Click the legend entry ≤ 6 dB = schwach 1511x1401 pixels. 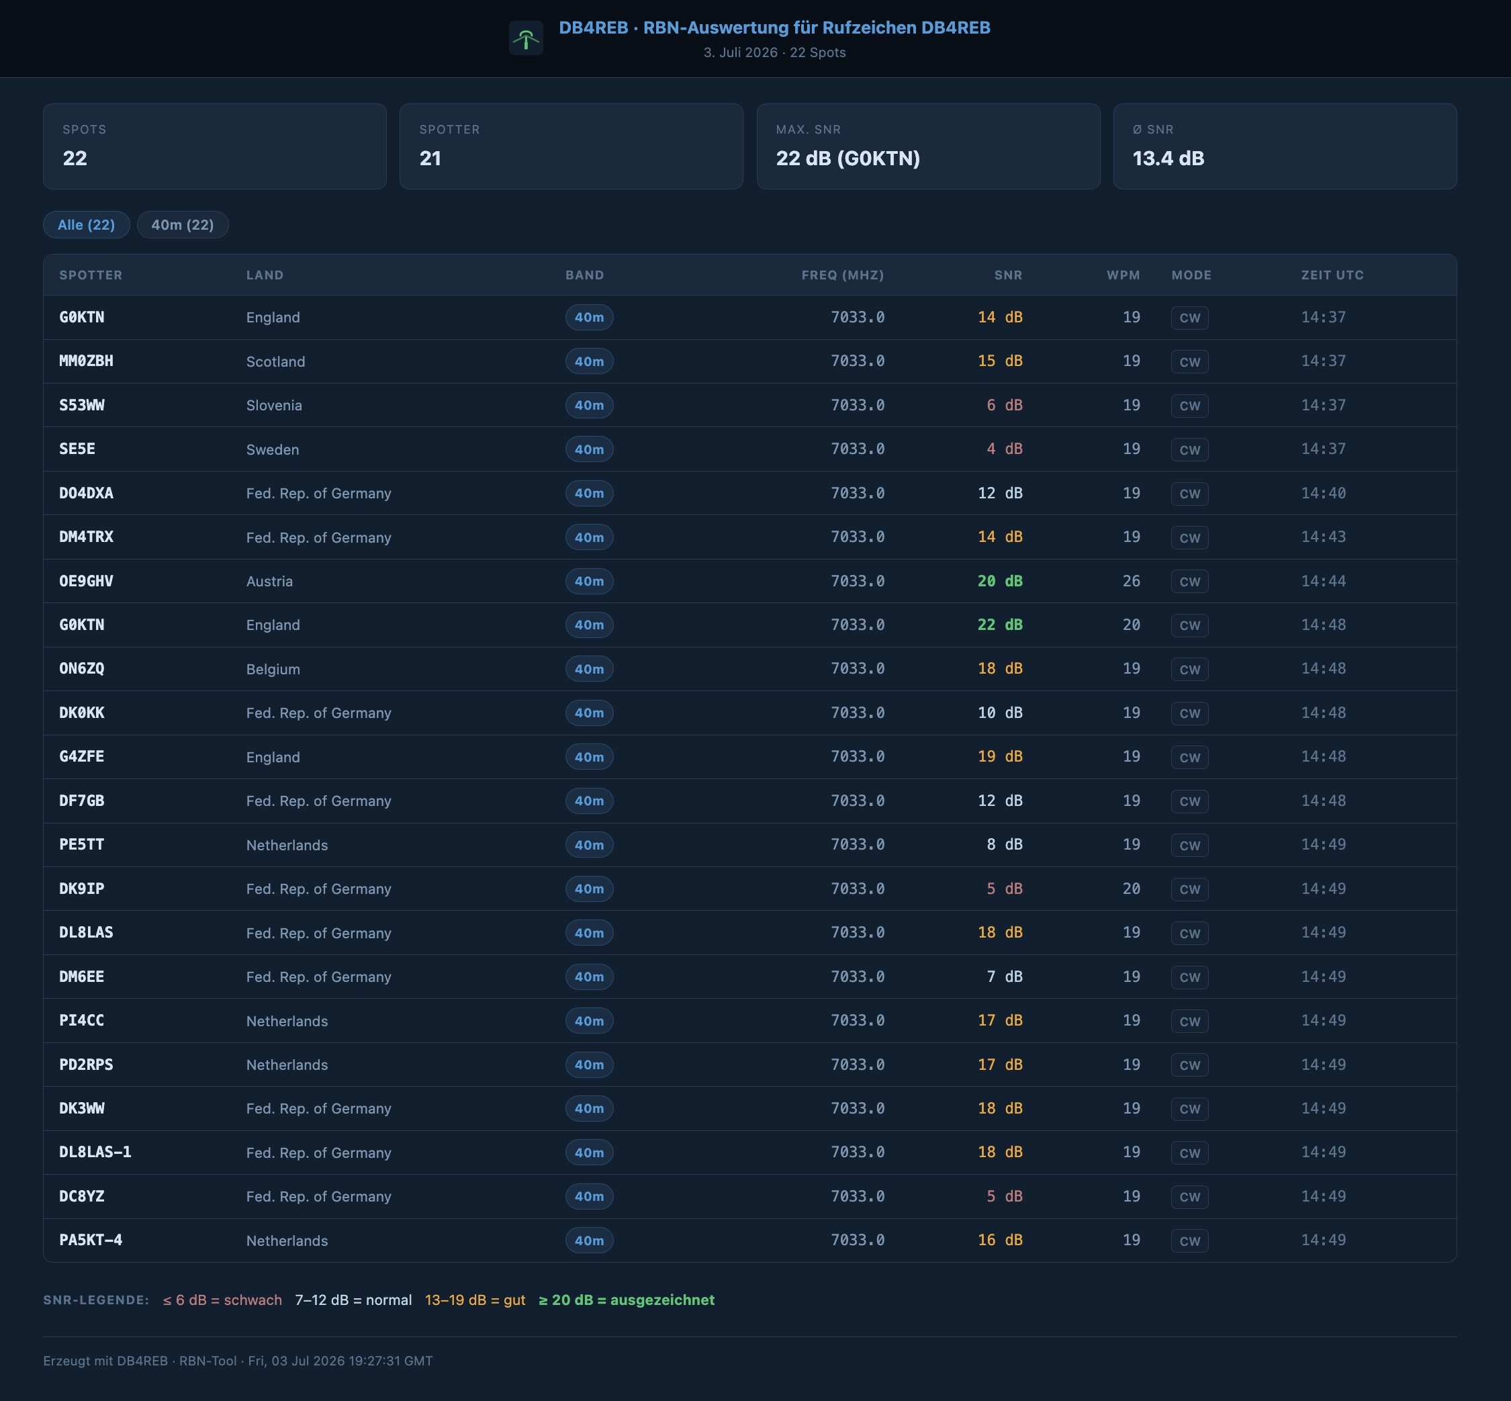pyautogui.click(x=222, y=1300)
